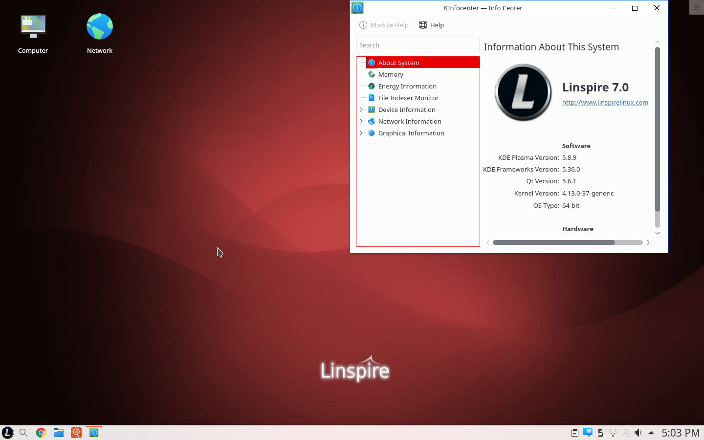Viewport: 704px width, 440px height.
Task: Focus the Search input field
Action: [418, 45]
